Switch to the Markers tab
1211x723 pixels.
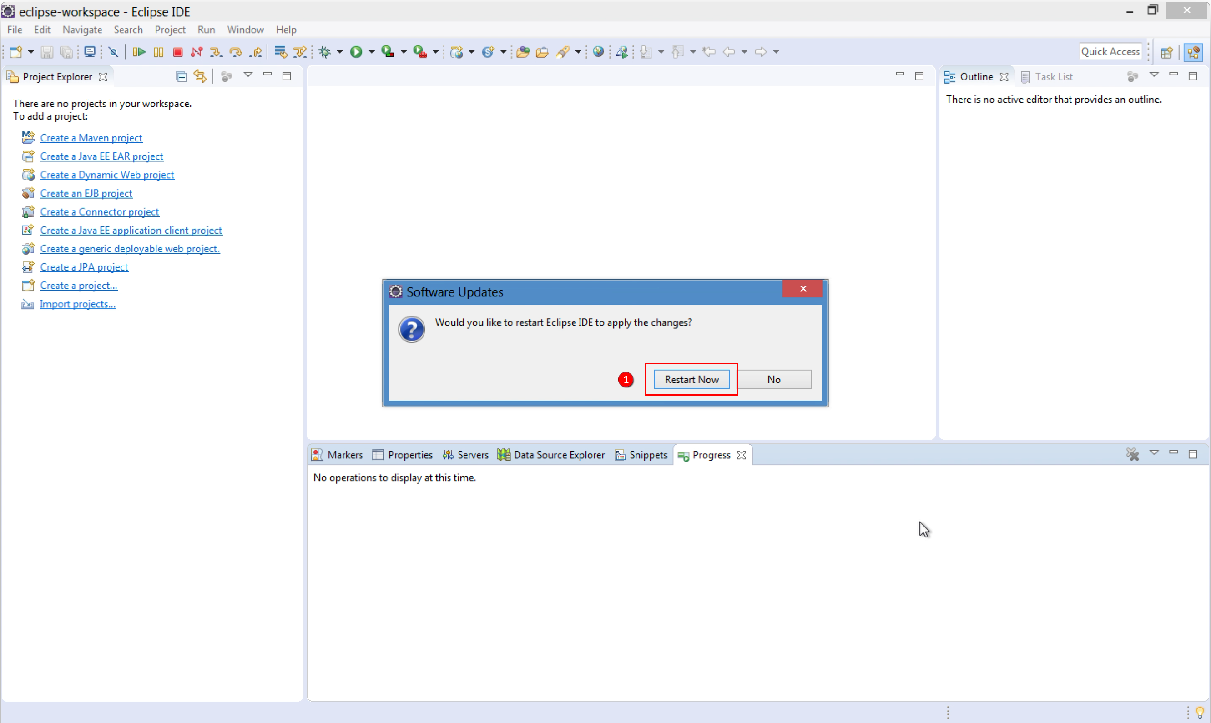(x=337, y=455)
